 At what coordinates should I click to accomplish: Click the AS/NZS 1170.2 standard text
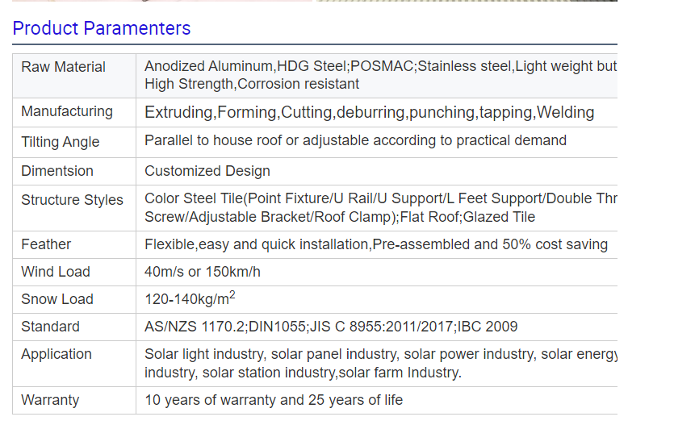click(x=331, y=327)
